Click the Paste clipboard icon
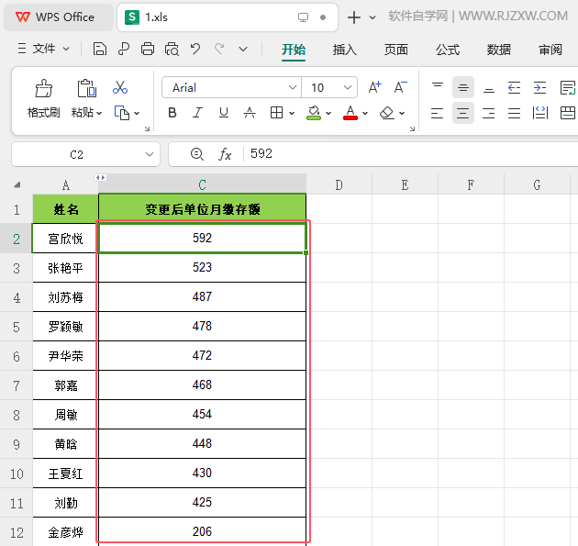578x546 pixels. point(87,88)
